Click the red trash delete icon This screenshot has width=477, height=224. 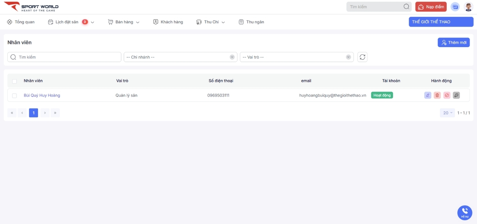pyautogui.click(x=437, y=95)
